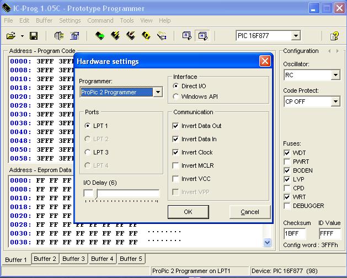Click the Open File folder icon

(x=10, y=36)
